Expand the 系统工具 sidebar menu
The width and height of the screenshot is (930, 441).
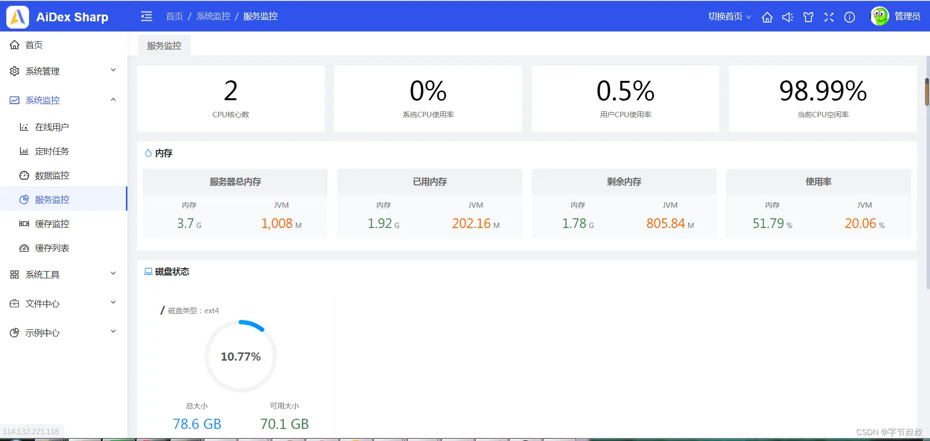click(x=63, y=274)
